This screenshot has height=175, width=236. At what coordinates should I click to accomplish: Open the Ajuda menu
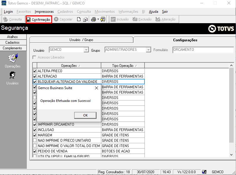153,12
